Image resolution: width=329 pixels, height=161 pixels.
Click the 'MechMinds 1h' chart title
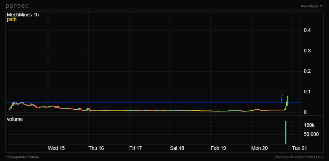[x=23, y=15]
